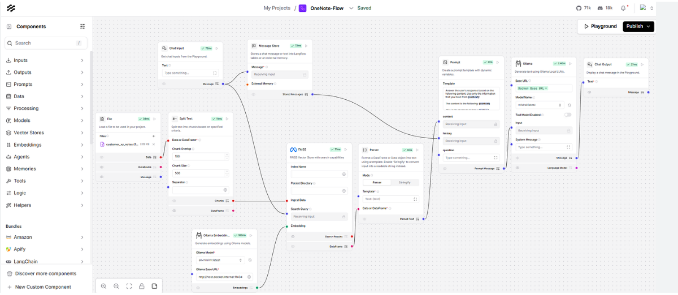Click the Chunk Overlap value field
Screen dimensions: 678x295
201,156
